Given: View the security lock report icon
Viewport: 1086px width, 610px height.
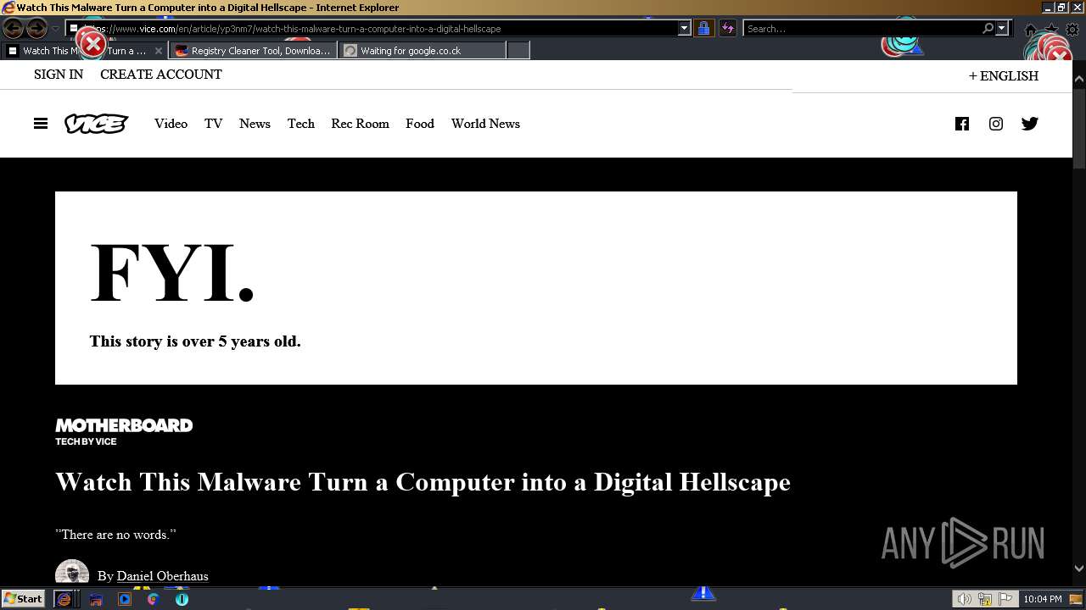Looking at the screenshot, I should click(703, 29).
